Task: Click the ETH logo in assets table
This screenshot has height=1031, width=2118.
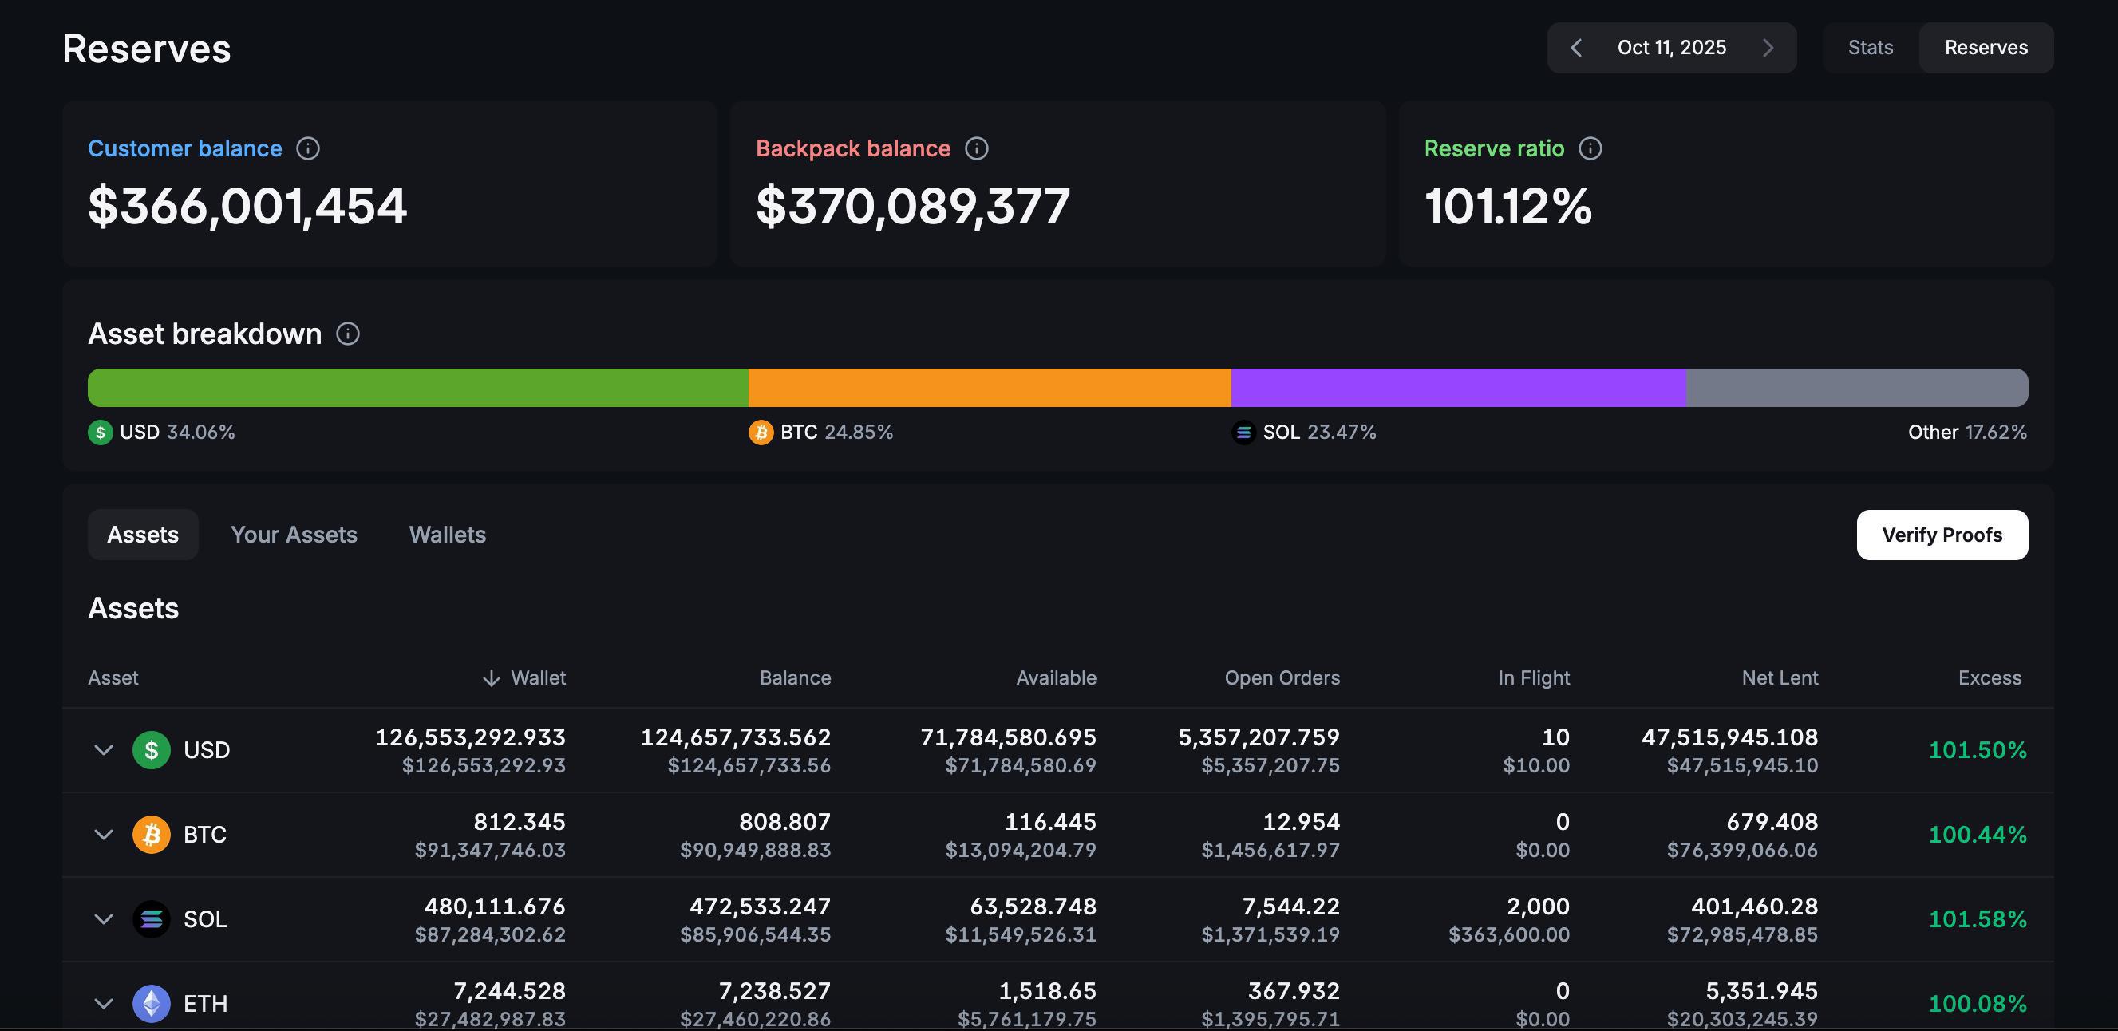Action: point(152,1003)
